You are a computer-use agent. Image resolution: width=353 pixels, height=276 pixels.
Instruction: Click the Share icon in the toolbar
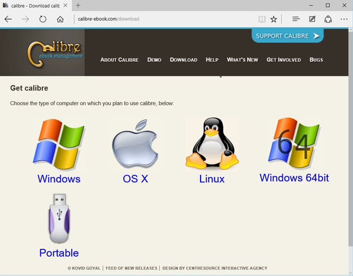point(328,19)
